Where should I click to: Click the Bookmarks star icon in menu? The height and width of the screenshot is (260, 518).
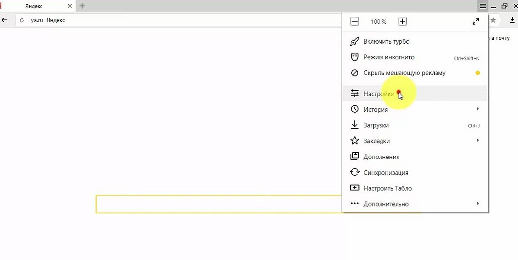point(354,141)
